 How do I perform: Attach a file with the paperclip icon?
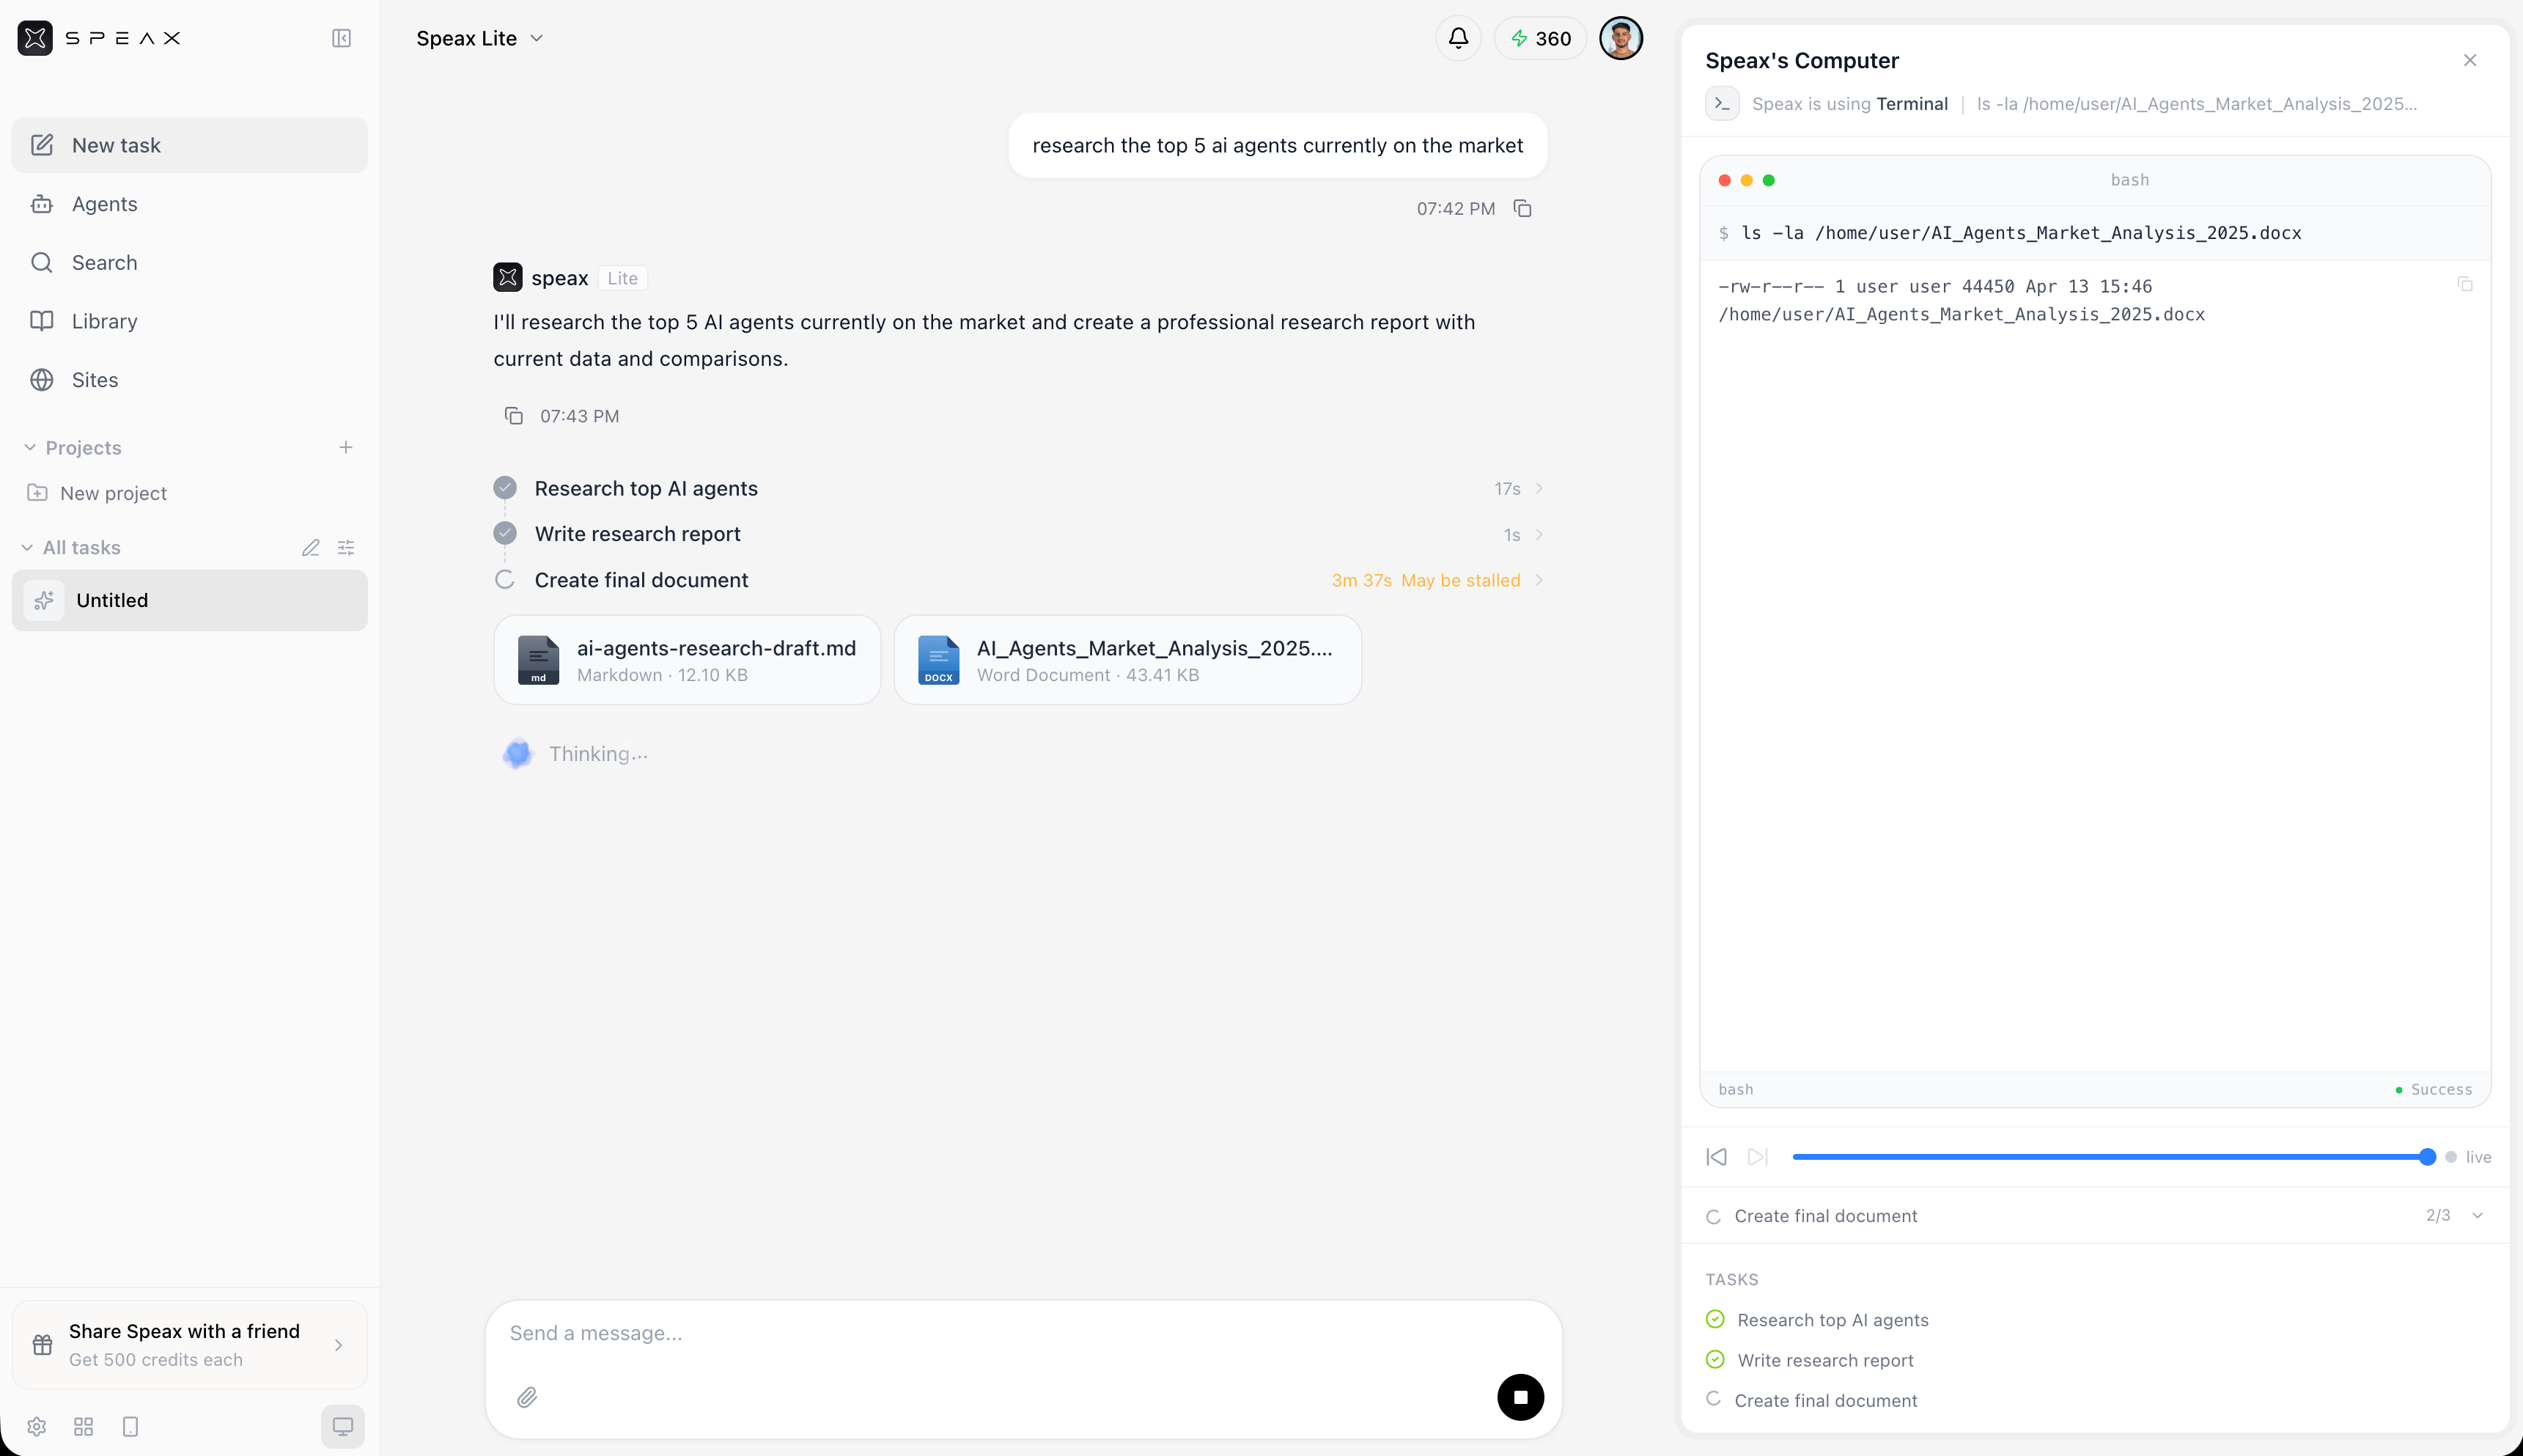(528, 1397)
